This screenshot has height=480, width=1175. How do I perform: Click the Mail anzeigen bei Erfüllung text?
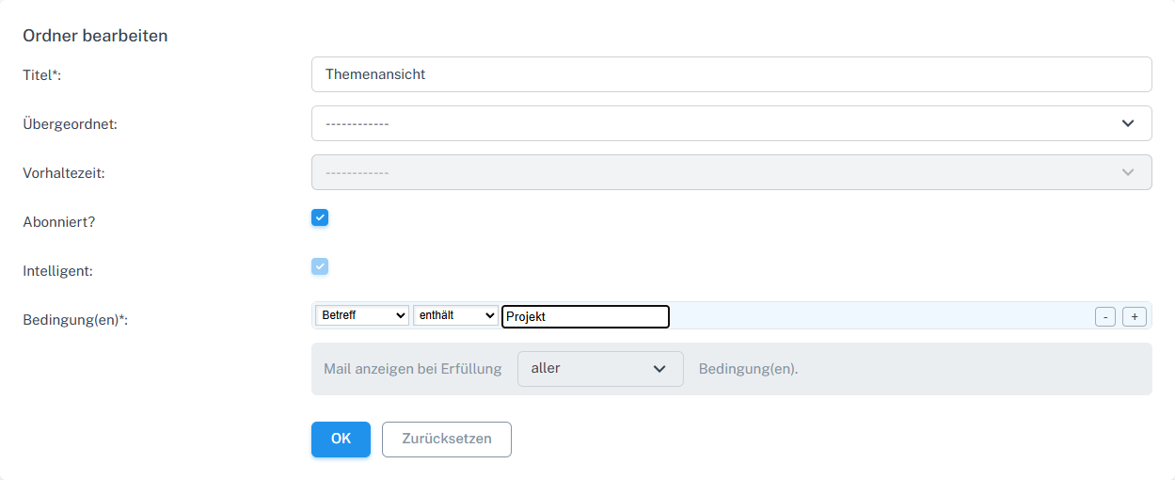413,369
